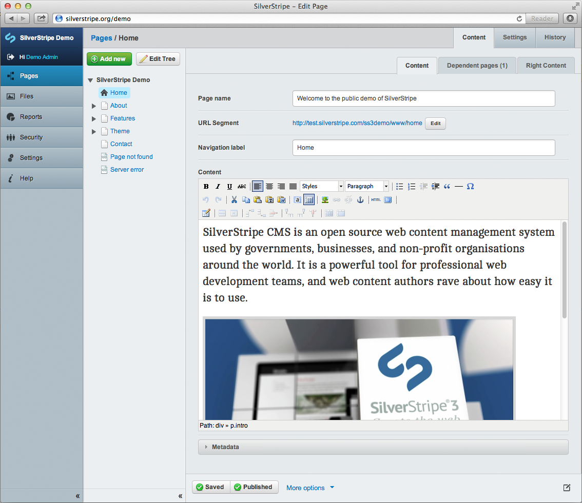Insert a numbered list
The height and width of the screenshot is (503, 582).
coord(412,186)
